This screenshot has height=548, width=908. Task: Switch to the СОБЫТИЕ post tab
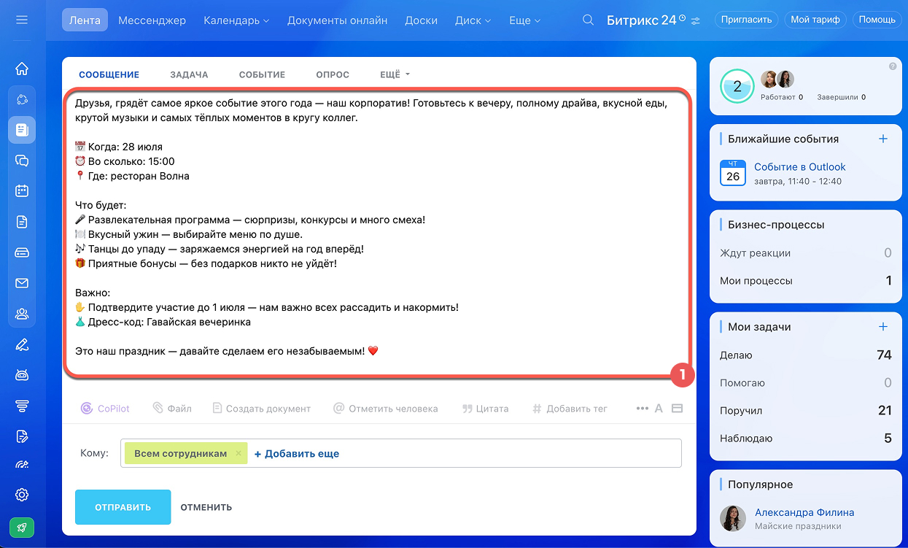tap(262, 74)
